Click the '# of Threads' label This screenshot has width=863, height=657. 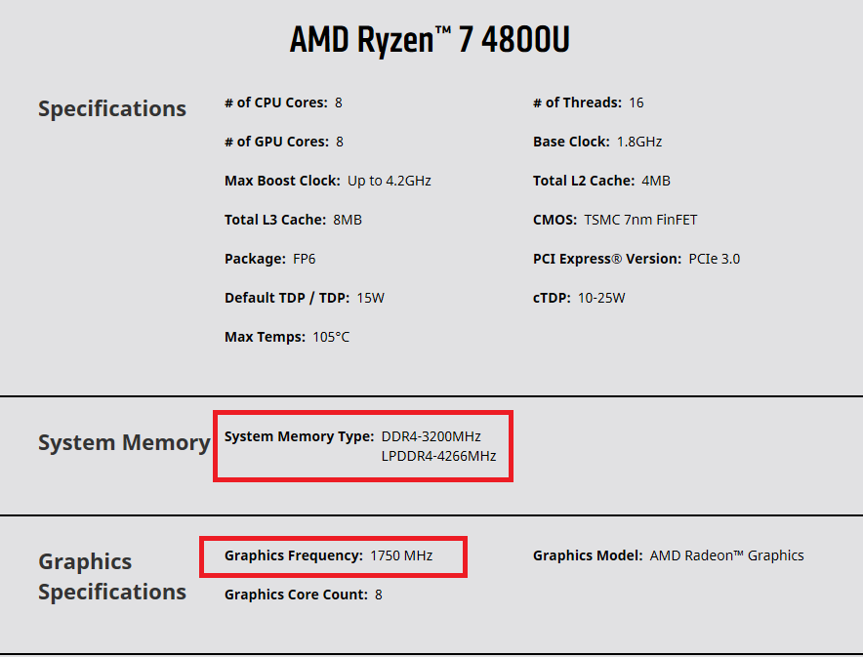pos(577,103)
